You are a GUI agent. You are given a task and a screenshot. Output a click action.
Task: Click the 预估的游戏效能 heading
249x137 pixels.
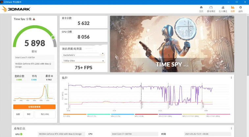[72, 49]
